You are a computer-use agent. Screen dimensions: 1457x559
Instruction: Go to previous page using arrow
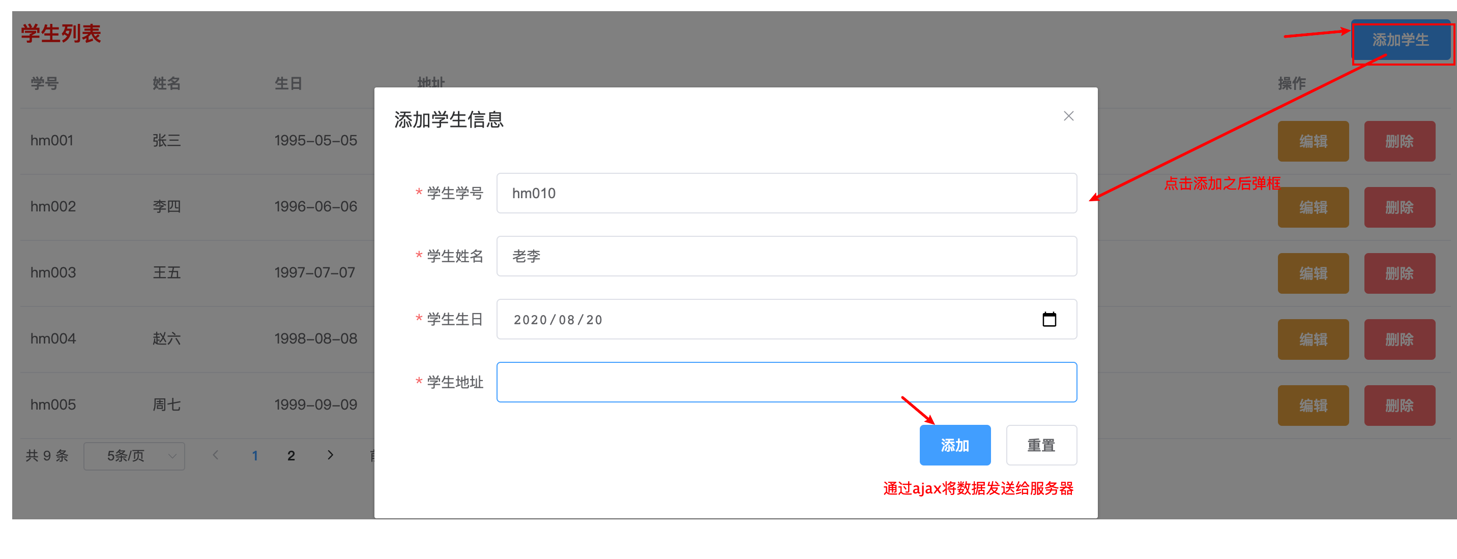216,455
